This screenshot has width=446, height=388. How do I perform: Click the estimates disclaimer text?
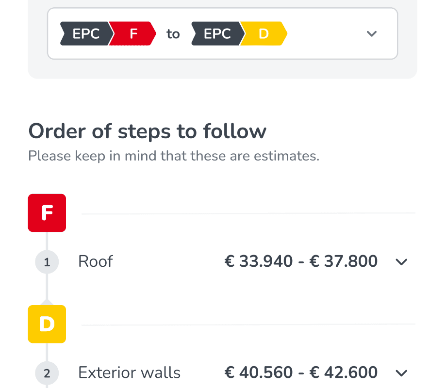pyautogui.click(x=174, y=156)
